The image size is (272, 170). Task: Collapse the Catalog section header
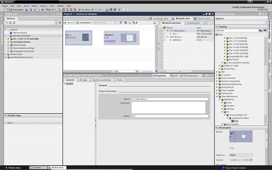click(x=217, y=27)
